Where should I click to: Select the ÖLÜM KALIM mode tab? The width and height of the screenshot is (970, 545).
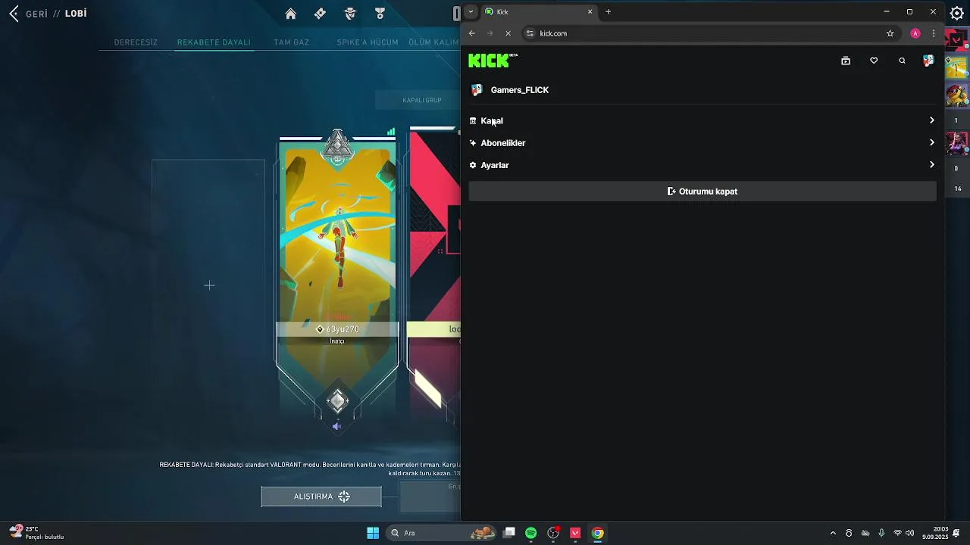point(433,42)
